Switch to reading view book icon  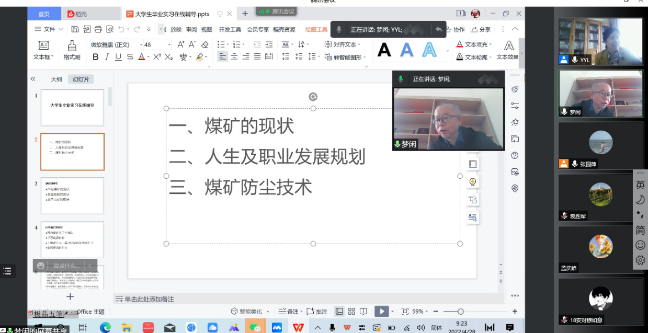(x=363, y=311)
